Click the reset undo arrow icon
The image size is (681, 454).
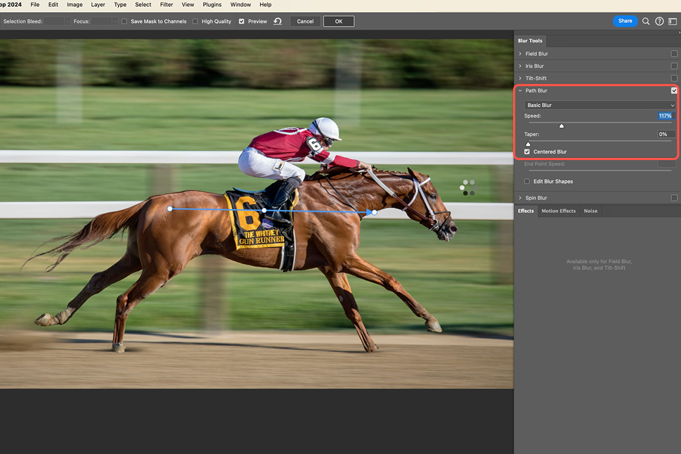click(278, 22)
